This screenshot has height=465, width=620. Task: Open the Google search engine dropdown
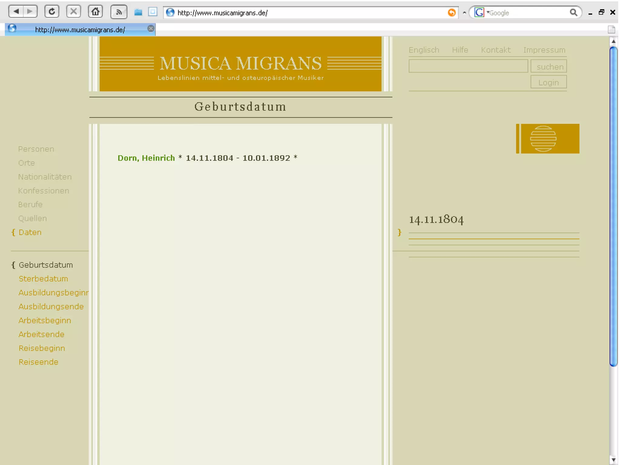[x=481, y=12]
